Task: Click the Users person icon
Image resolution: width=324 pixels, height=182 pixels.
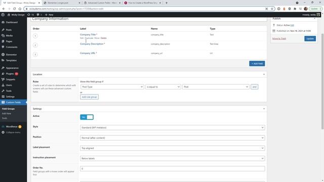Action: pyautogui.click(x=3, y=85)
